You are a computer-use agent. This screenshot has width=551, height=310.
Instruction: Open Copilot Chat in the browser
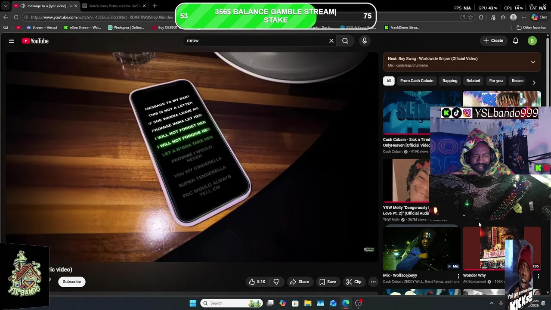[539, 17]
